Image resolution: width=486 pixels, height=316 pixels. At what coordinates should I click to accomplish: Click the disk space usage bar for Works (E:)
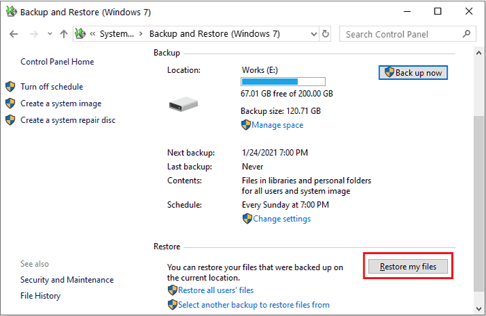coord(283,81)
